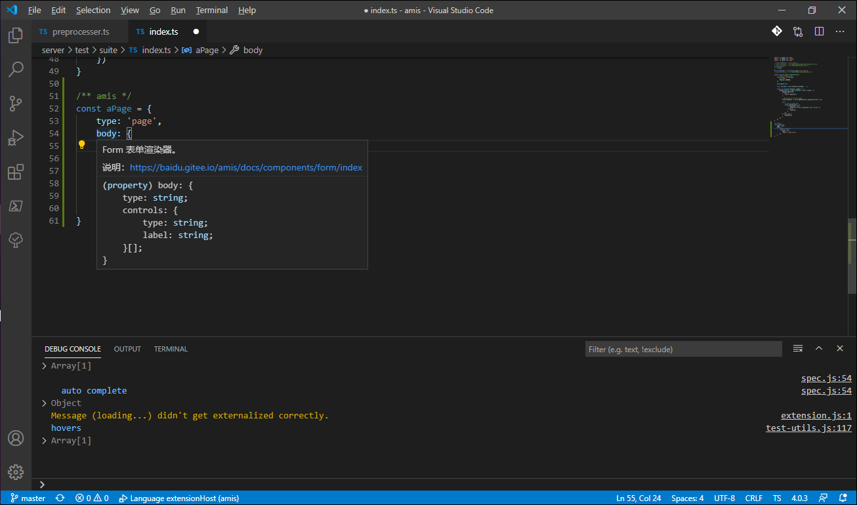Click the suite breadcrumb segment
This screenshot has width=857, height=505.
pos(108,50)
